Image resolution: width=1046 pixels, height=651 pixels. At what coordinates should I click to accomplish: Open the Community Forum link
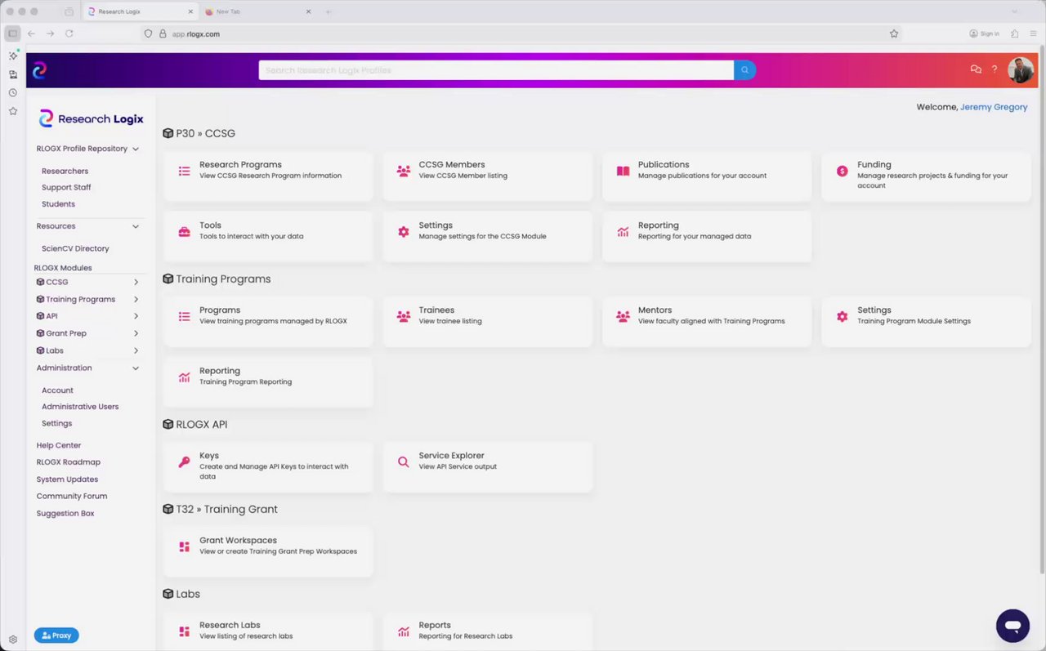coord(72,496)
